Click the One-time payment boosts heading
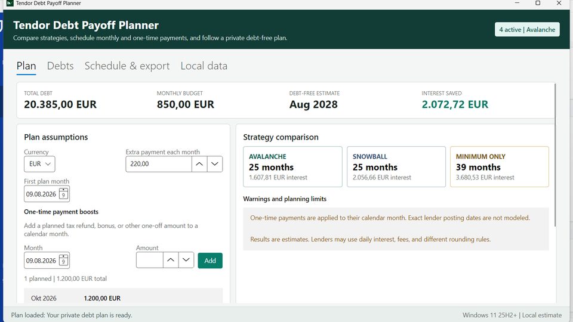The width and height of the screenshot is (573, 322). (61, 212)
